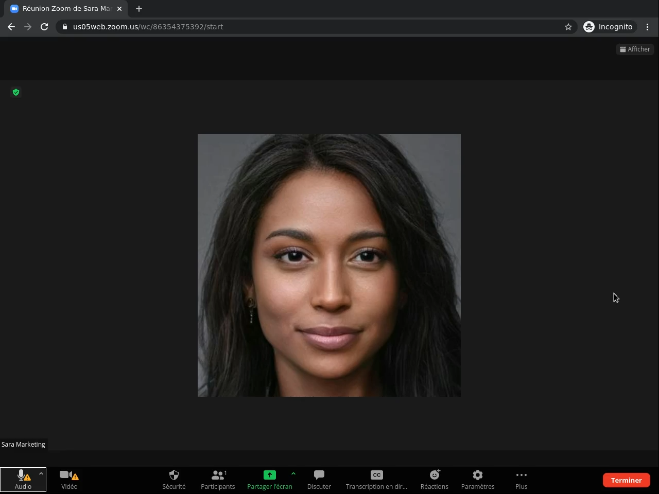Bookmark this page with the star icon
The width and height of the screenshot is (659, 494).
pos(568,27)
